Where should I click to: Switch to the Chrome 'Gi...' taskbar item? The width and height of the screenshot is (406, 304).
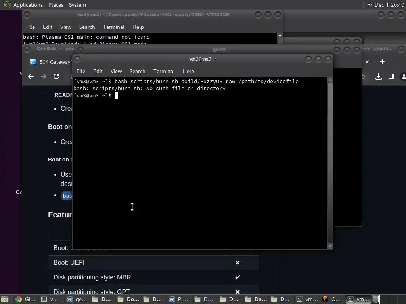(x=25, y=299)
